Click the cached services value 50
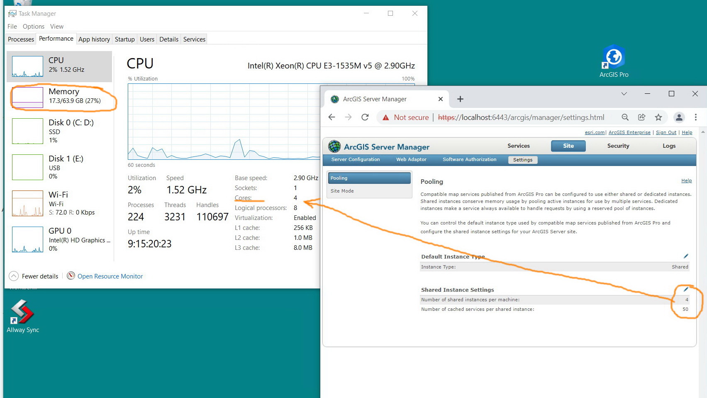The width and height of the screenshot is (707, 398). click(685, 309)
